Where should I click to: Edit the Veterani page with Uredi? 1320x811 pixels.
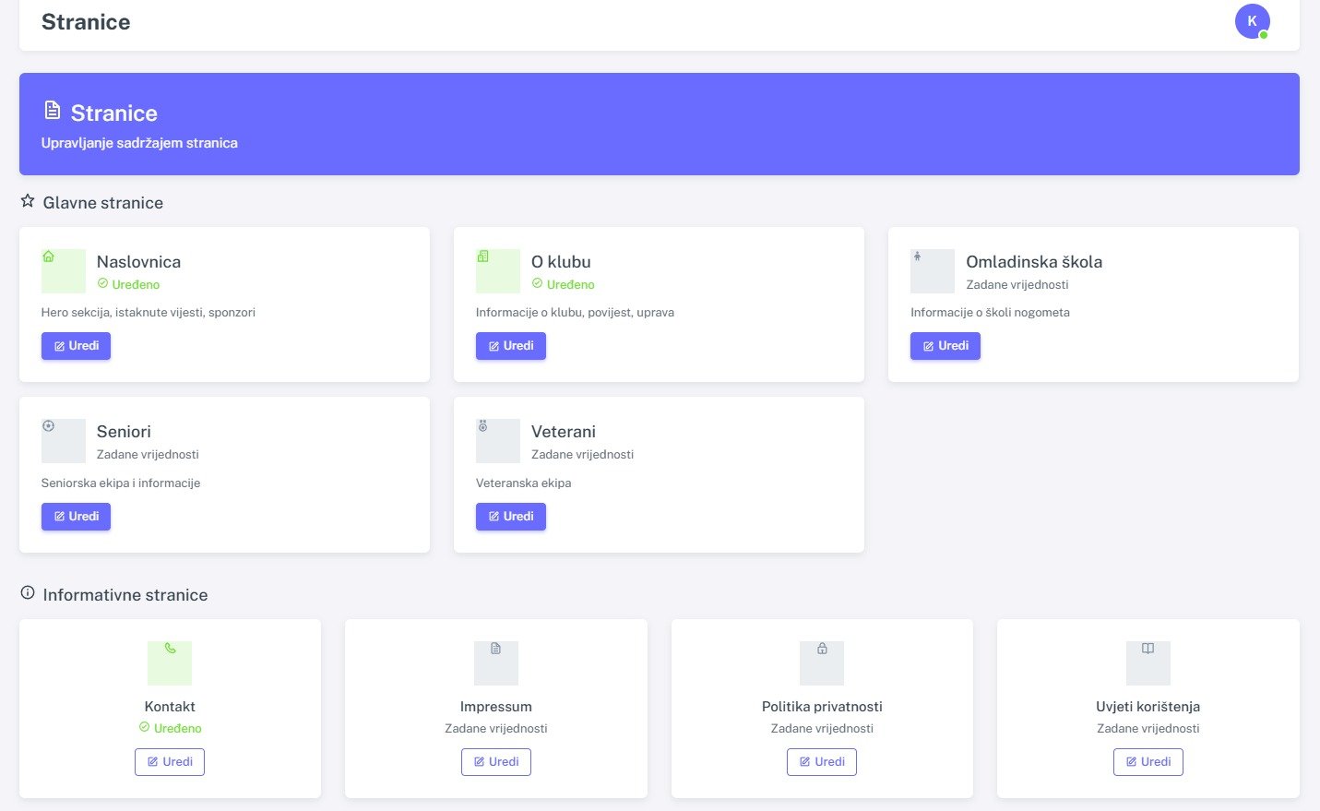coord(511,517)
